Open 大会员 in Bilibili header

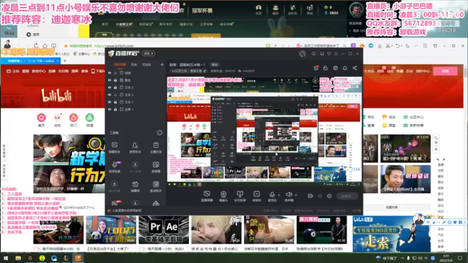coord(369,71)
